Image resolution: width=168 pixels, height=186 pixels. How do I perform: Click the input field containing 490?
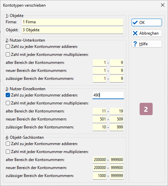(108, 95)
